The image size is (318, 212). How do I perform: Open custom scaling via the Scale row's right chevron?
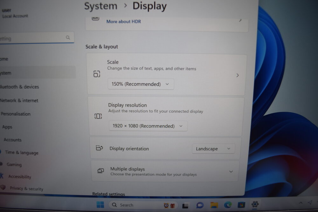pos(238,75)
